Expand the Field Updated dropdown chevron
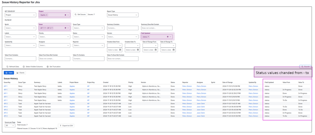Image resolution: width=315 pixels, height=135 pixels. (x=171, y=37)
